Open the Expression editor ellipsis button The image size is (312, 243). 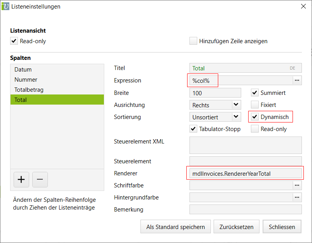(x=297, y=80)
